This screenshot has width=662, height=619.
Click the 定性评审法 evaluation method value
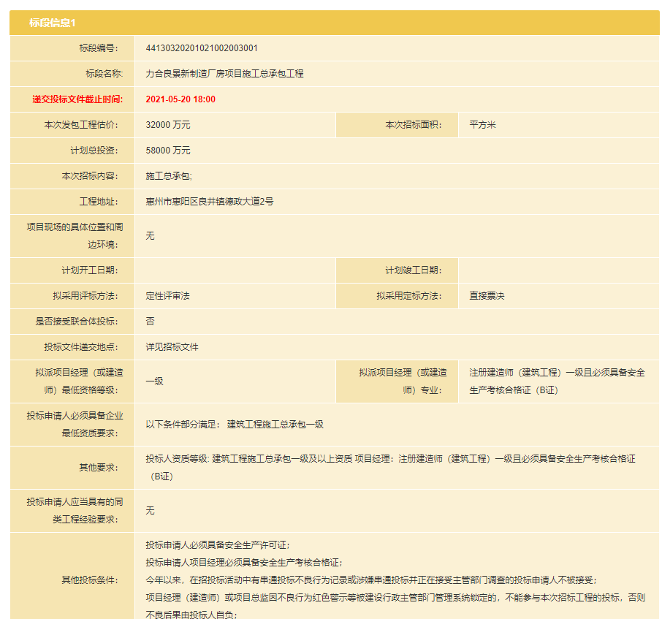coord(167,296)
